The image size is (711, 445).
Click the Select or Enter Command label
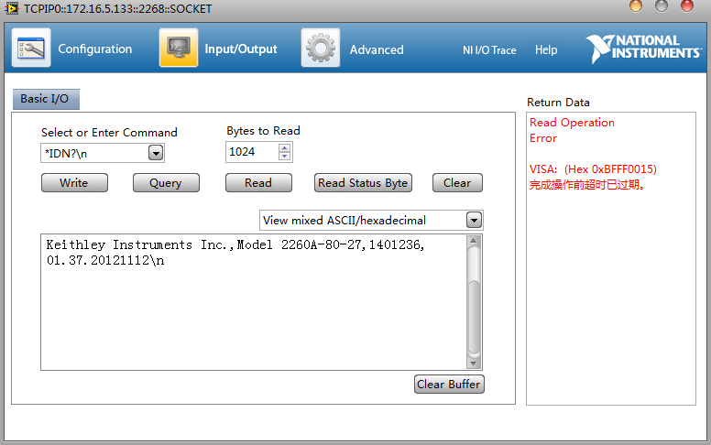(x=109, y=133)
